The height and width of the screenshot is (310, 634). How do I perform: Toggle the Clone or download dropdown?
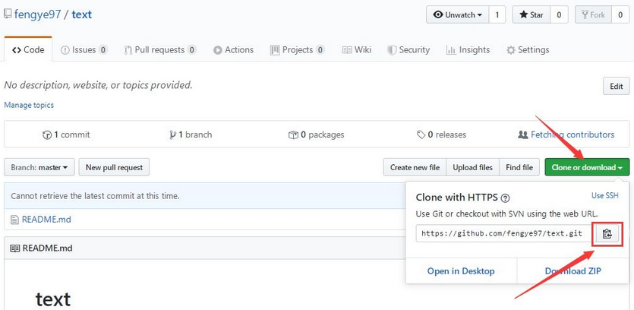tap(587, 167)
